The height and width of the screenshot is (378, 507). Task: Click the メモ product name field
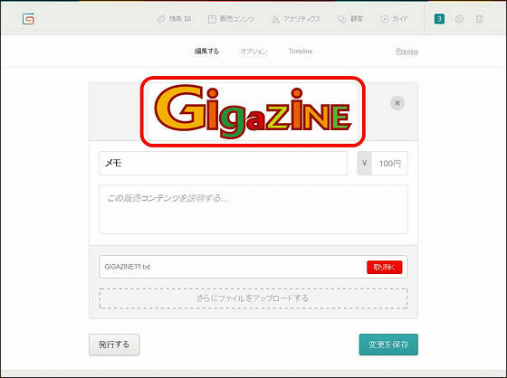click(x=224, y=163)
